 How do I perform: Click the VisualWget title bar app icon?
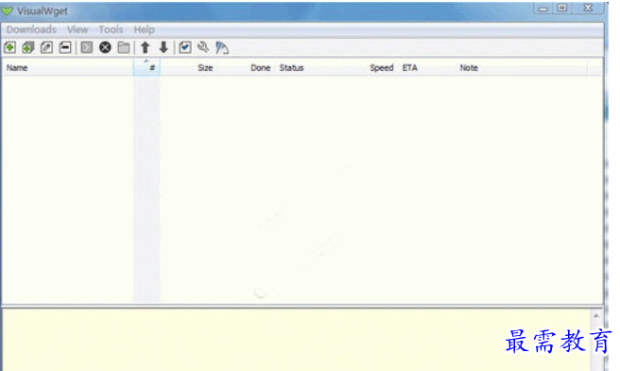(8, 10)
